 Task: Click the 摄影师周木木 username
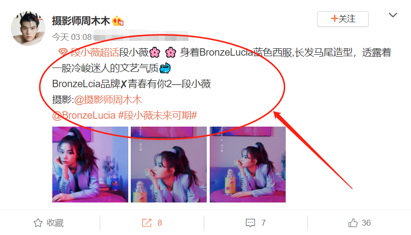click(x=81, y=21)
